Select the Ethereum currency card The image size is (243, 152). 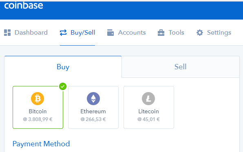tap(93, 107)
